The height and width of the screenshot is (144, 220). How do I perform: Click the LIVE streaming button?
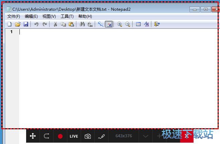pyautogui.click(x=74, y=136)
